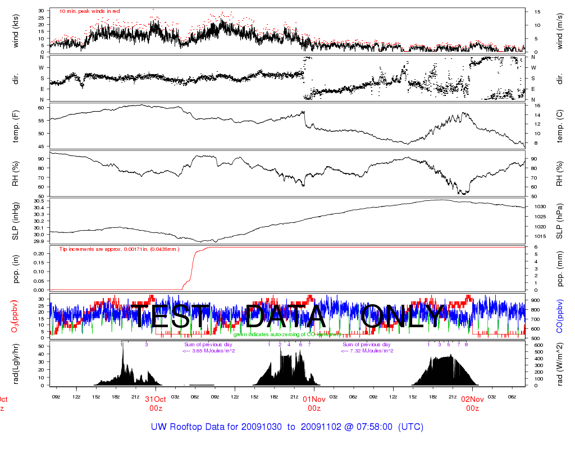Click the 'rad (W/m^2)' axis label
Image resolution: width=575 pixels, height=449 pixels.
[x=559, y=364]
